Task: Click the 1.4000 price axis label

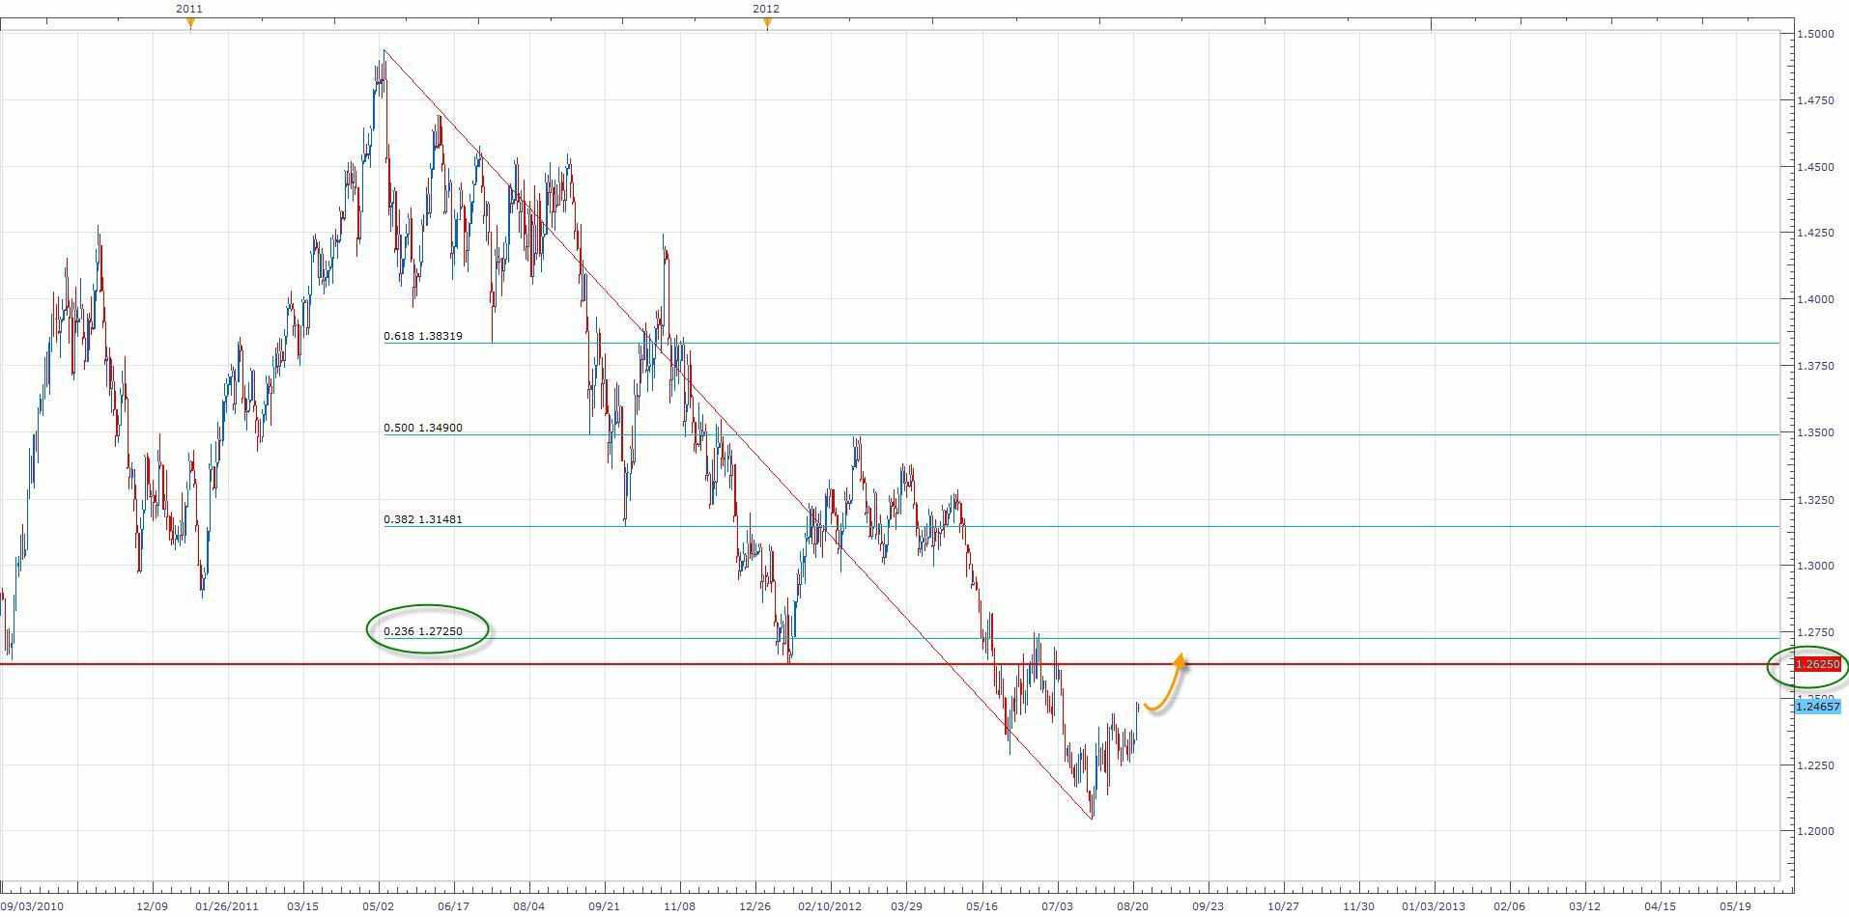Action: pos(1813,299)
